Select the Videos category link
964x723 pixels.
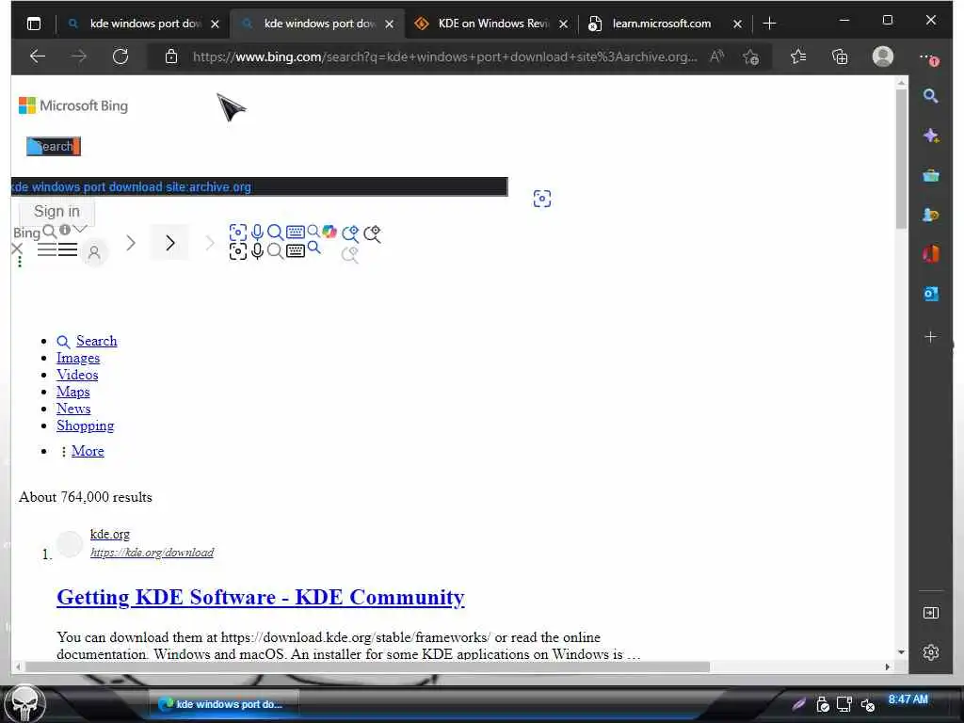(x=77, y=375)
